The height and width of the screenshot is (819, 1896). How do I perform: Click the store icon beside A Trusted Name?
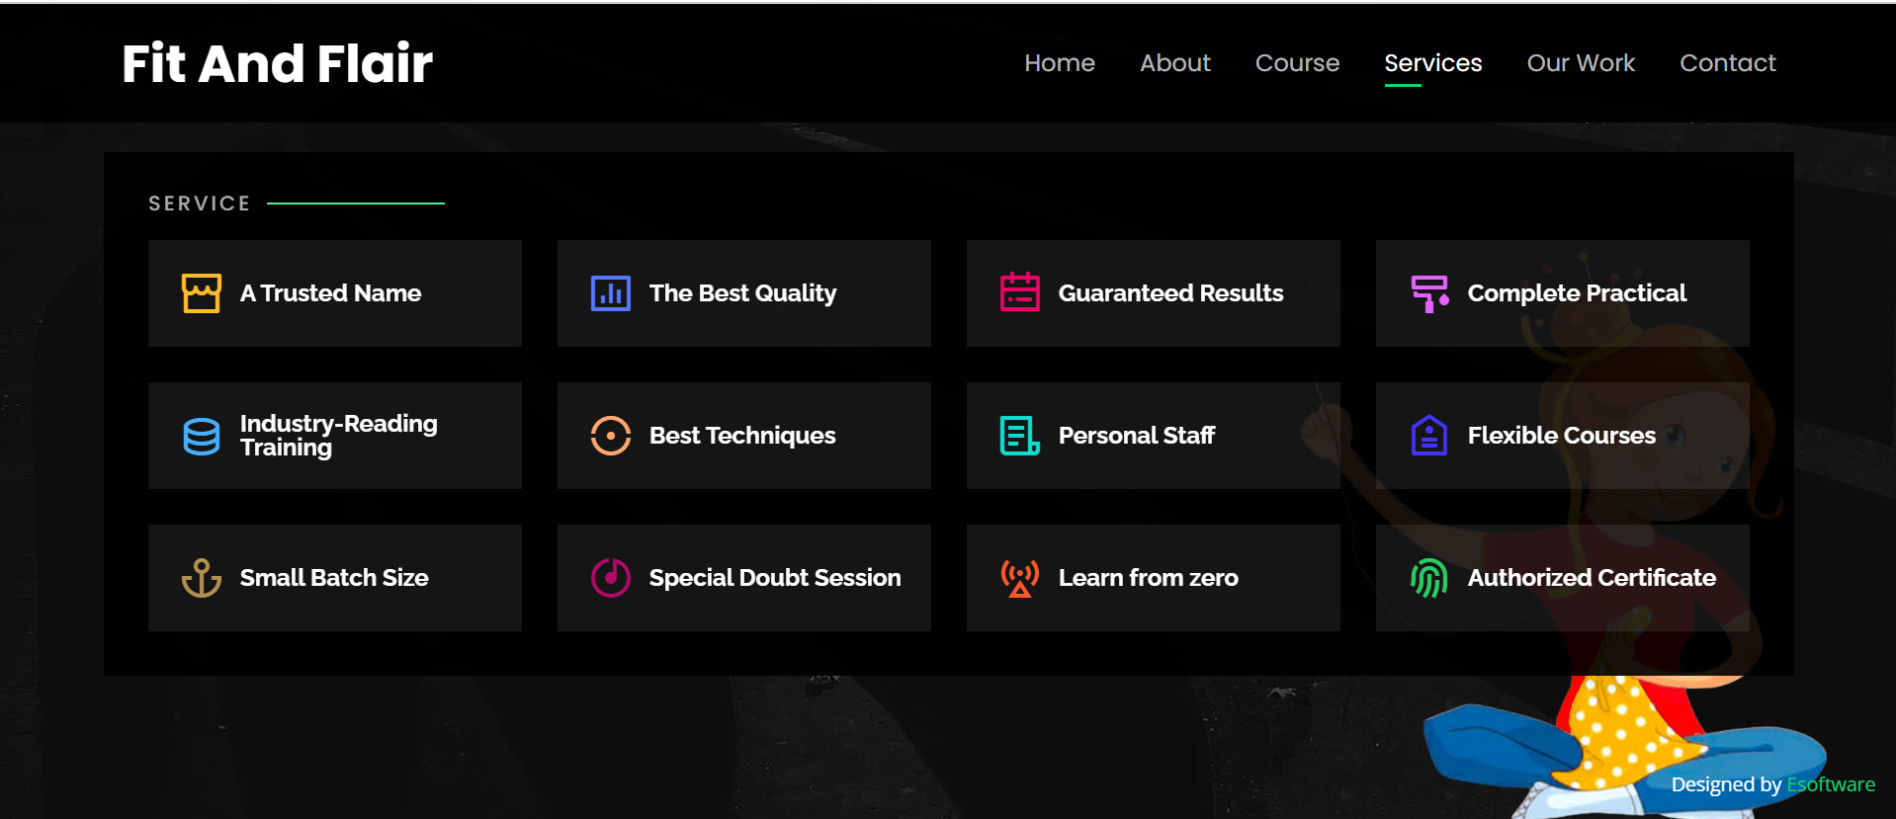point(202,293)
